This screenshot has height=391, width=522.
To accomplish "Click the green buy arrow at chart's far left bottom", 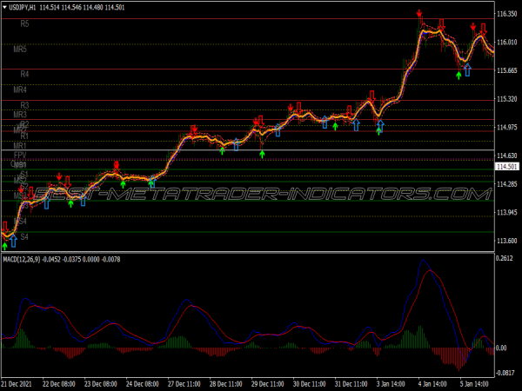I will pos(4,246).
